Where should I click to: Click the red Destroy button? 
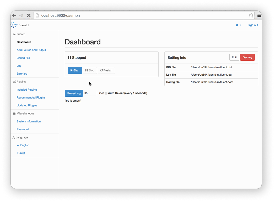pos(247,57)
